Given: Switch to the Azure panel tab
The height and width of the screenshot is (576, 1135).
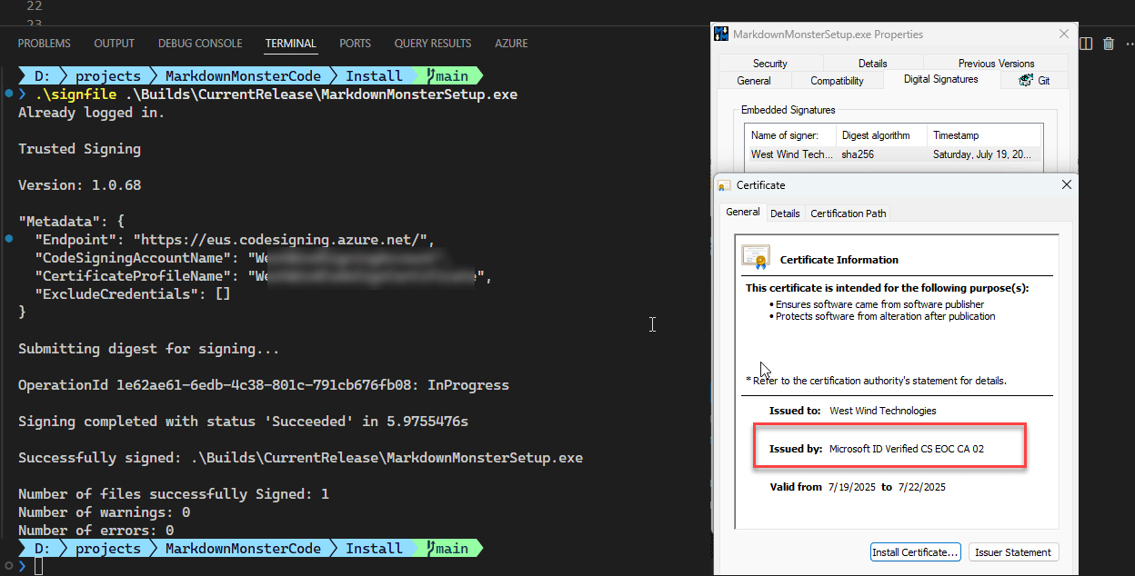Looking at the screenshot, I should tap(511, 44).
